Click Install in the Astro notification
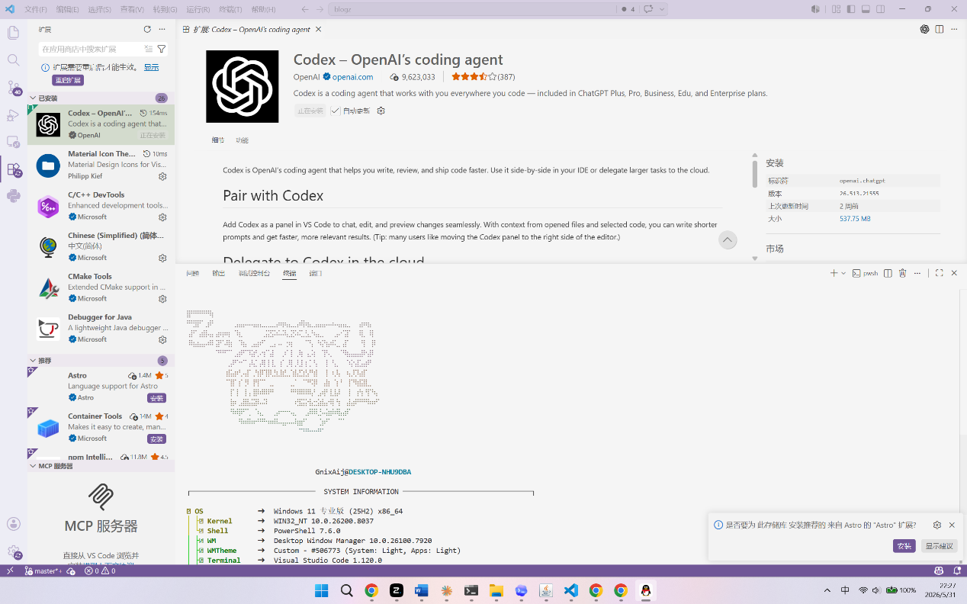Screen dimensions: 967x604 [904, 546]
